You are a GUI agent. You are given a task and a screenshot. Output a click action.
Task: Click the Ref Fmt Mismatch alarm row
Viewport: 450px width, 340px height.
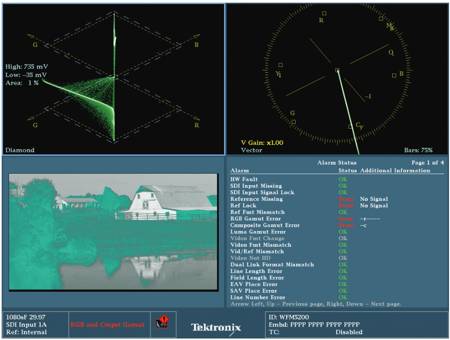[x=337, y=212]
